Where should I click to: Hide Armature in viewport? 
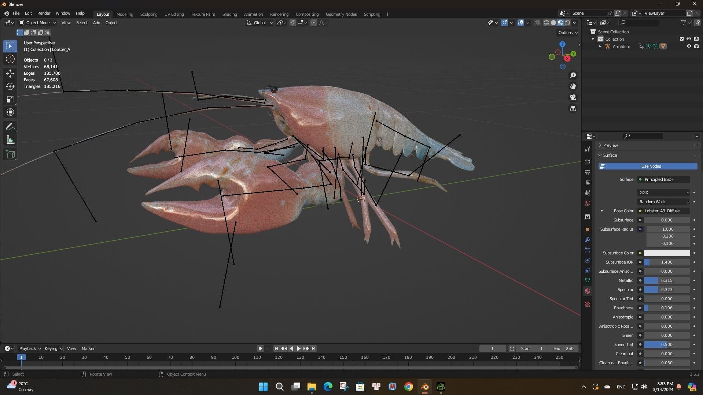[689, 46]
